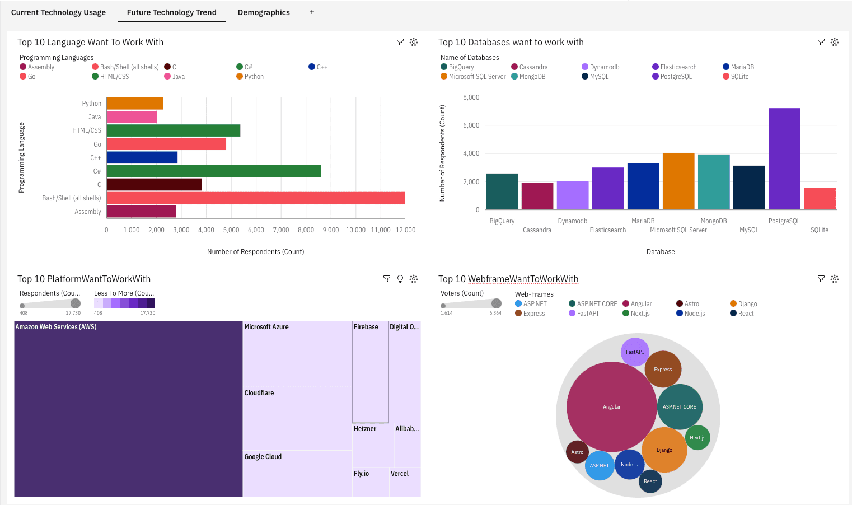Click the filter funnel on Databases chart

(x=821, y=42)
